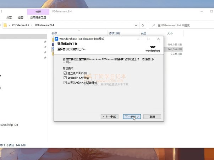This screenshot has height=160, width=214.
Task: Open the 查看 ribbon tab
Action: (21, 17)
